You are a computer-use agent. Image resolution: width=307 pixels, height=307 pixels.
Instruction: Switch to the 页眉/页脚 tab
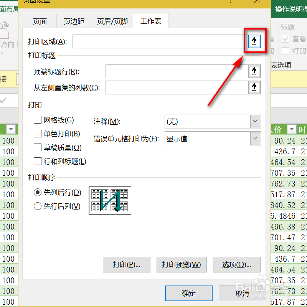tap(112, 21)
